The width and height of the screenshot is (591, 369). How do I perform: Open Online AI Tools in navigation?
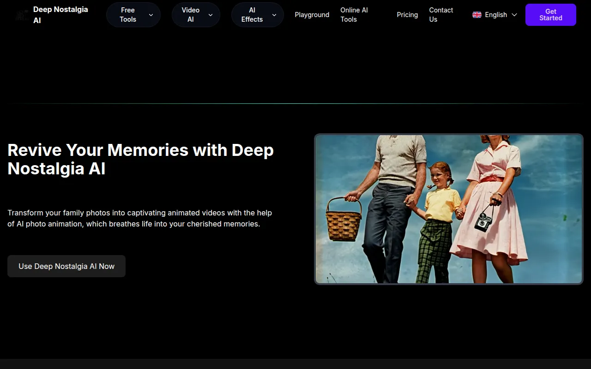[x=354, y=15]
